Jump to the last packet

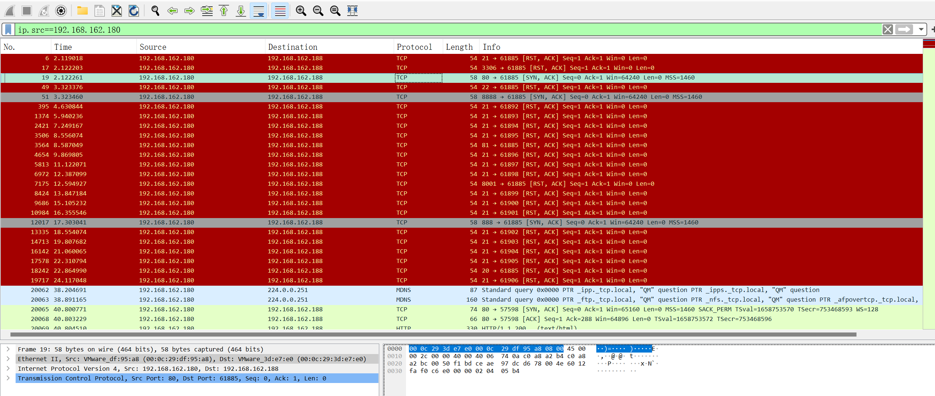[x=241, y=11]
